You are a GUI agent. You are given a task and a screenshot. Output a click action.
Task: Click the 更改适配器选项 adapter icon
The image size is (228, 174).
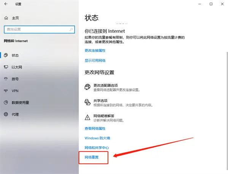(87, 87)
